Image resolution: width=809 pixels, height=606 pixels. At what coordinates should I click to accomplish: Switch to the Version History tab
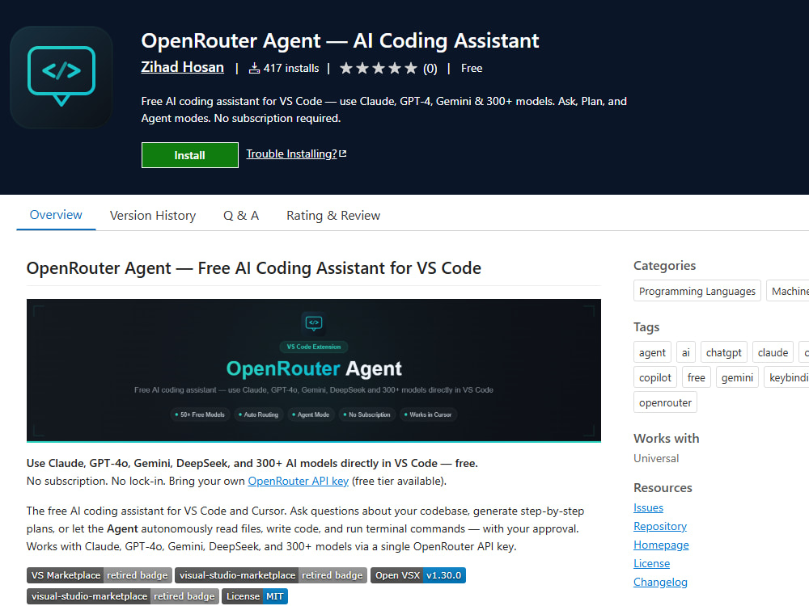tap(153, 216)
